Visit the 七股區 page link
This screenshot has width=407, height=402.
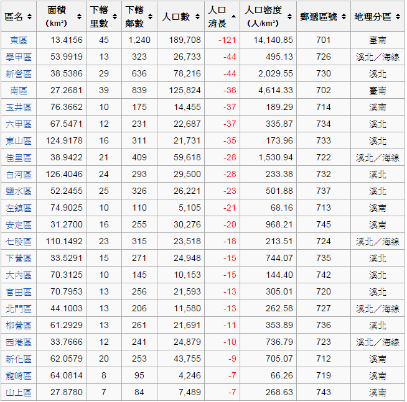click(19, 241)
